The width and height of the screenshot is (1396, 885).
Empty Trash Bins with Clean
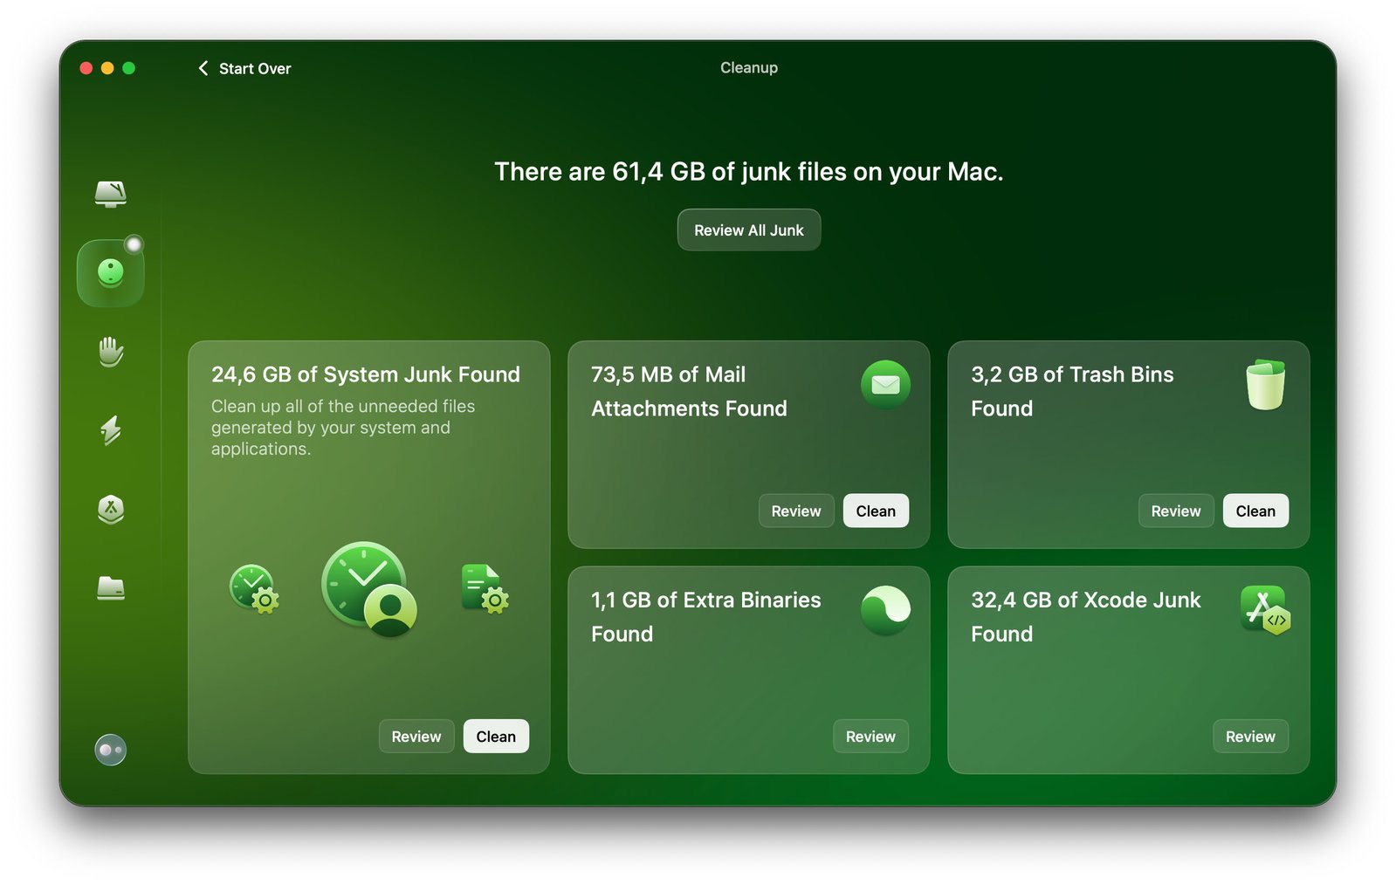[1255, 511]
